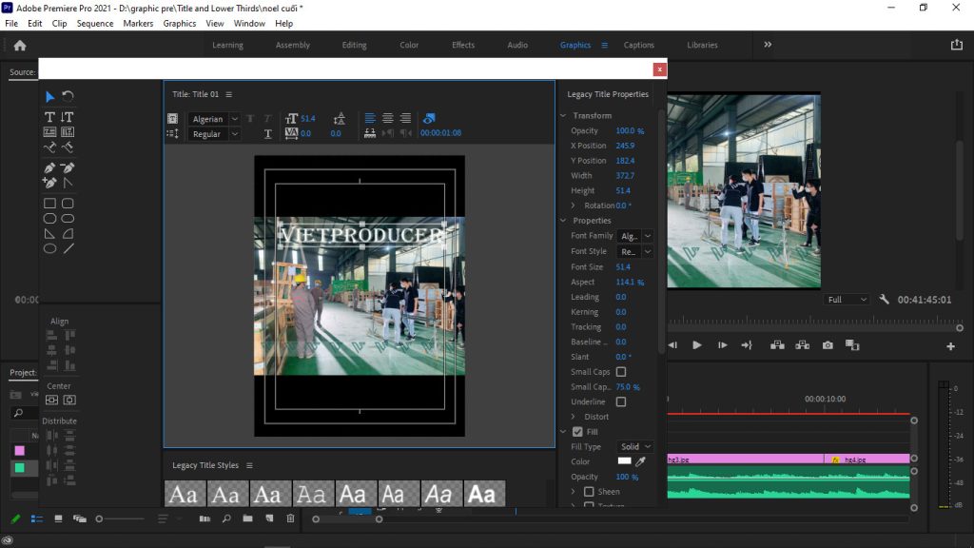Collapse the Transform section
974x548 pixels.
[x=563, y=116]
